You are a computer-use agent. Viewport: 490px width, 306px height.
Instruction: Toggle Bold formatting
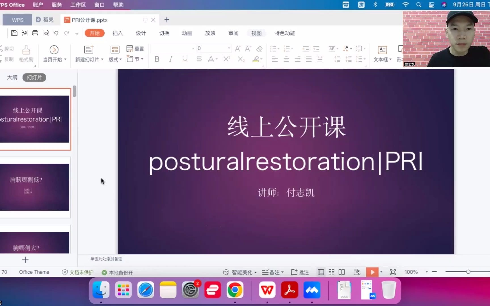157,59
